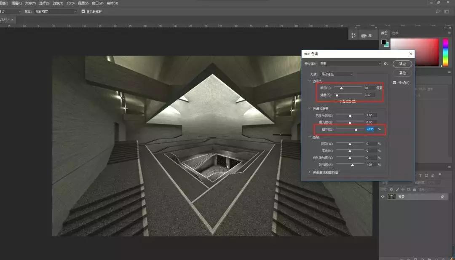
Task: Open the Libraries 库 panel icon
Action: pos(366,35)
